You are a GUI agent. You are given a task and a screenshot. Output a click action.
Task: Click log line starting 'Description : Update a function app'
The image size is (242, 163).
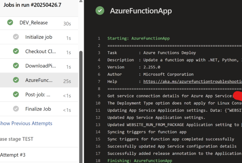click(175, 60)
